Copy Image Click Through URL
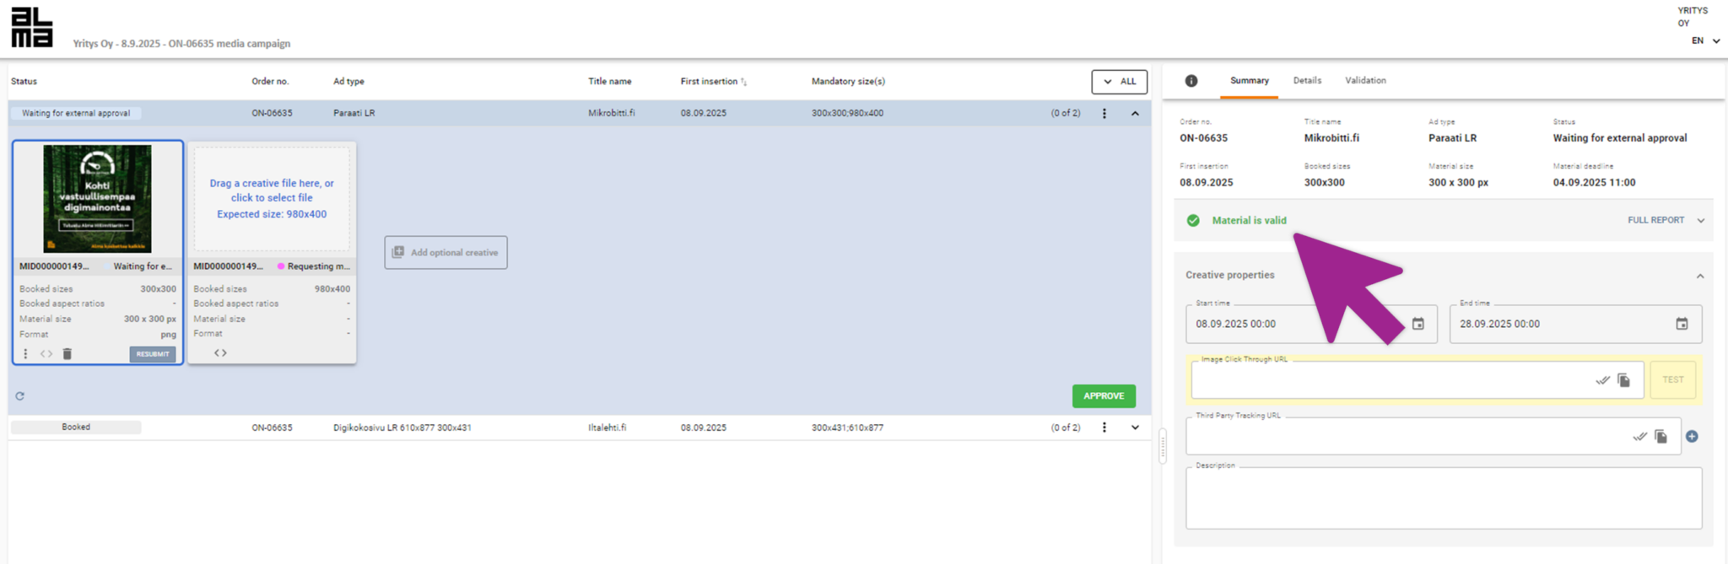 pyautogui.click(x=1623, y=380)
